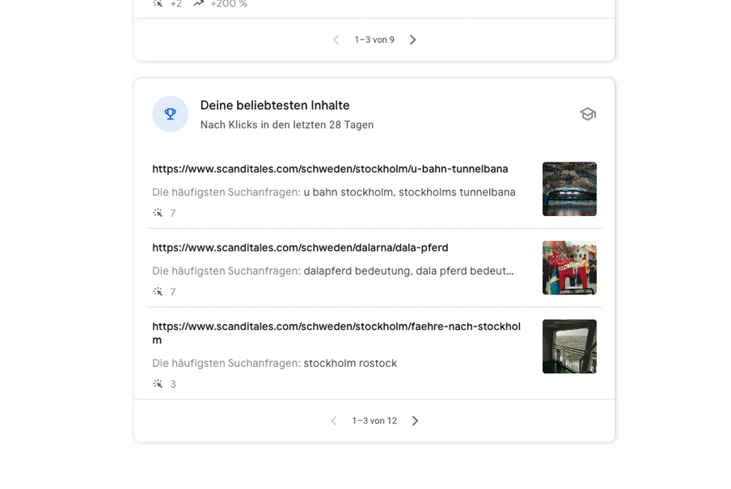The width and height of the screenshot is (731, 489).
Task: Show previous results before 1–3 von 12
Action: [334, 421]
